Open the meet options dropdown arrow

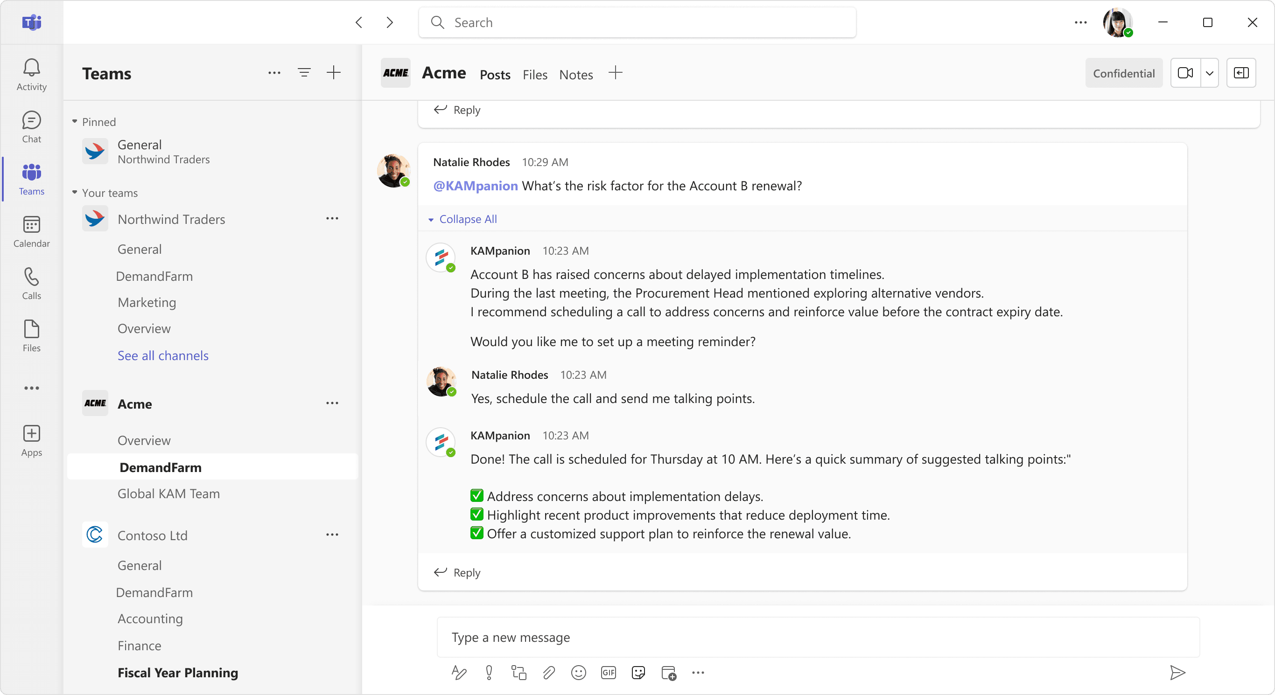(x=1209, y=73)
